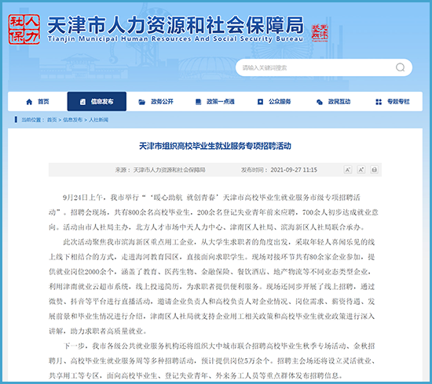Image resolution: width=432 pixels, height=384 pixels.
Task: Click the paragraph starting 下一步
Action: coord(212,360)
